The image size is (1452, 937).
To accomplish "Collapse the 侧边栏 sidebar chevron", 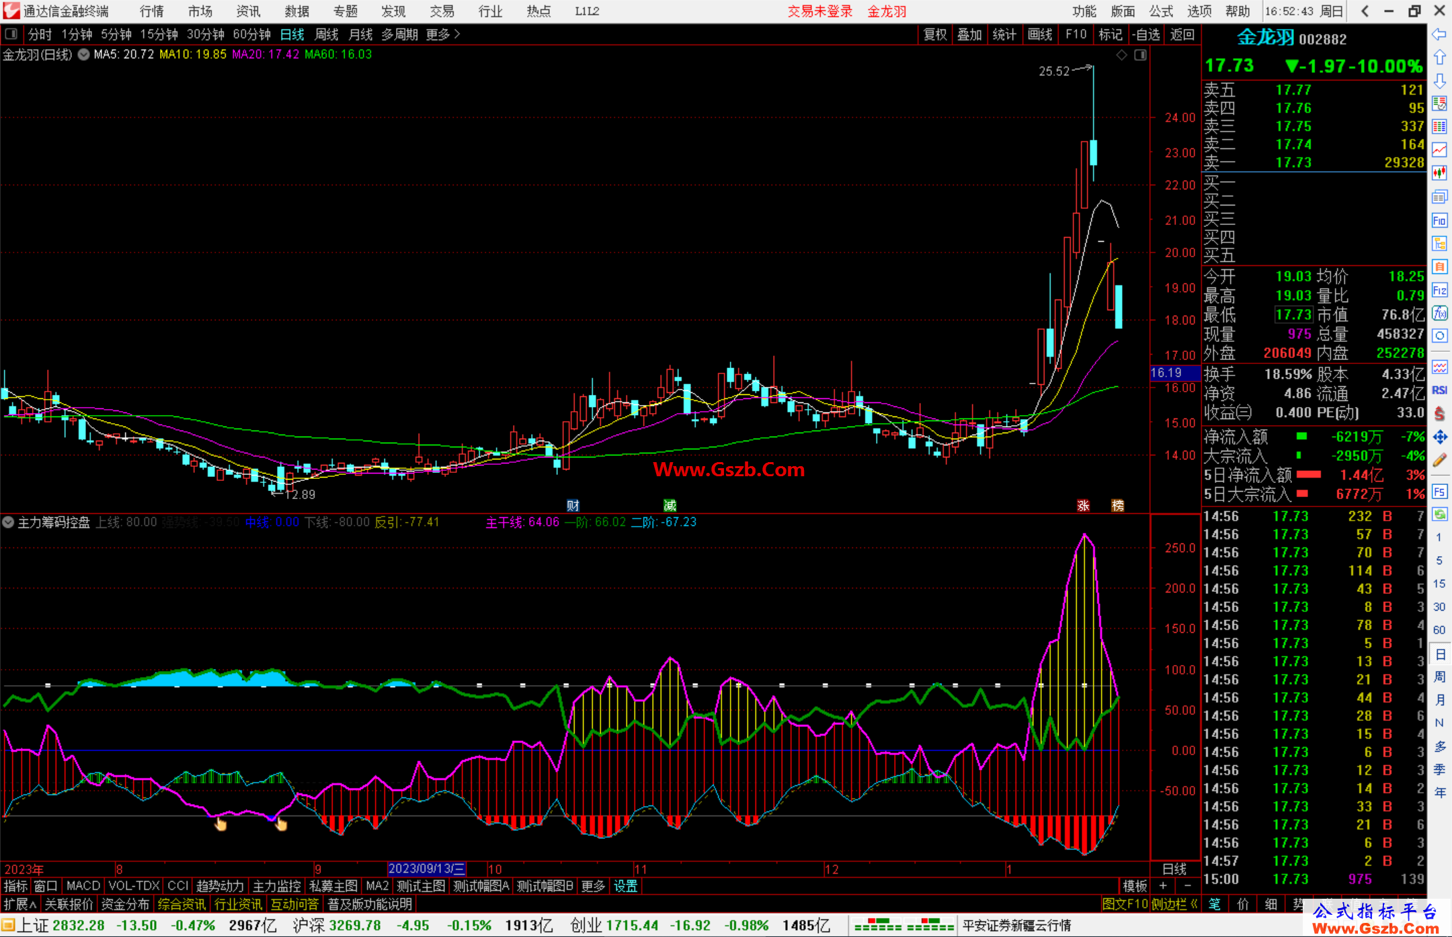I will click(1194, 904).
